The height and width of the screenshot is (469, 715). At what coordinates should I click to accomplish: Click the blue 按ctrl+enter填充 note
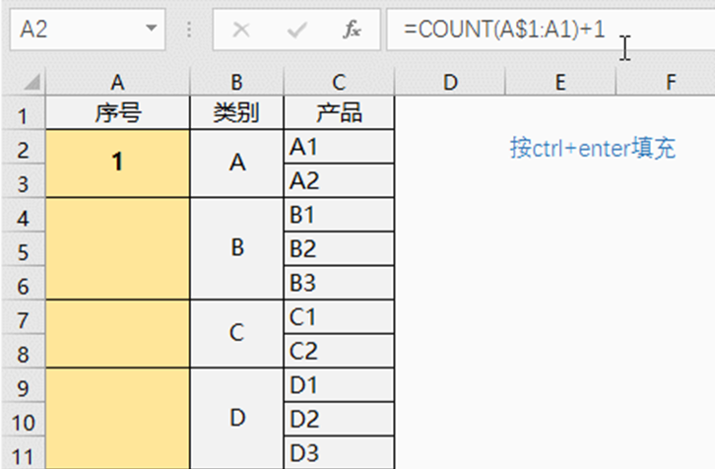pos(592,148)
